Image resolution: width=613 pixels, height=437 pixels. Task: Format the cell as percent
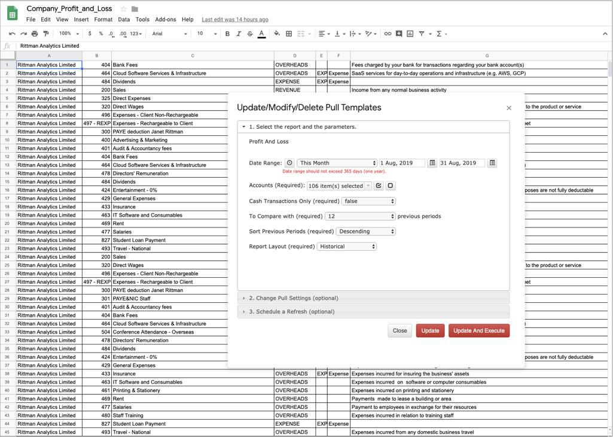pos(101,34)
